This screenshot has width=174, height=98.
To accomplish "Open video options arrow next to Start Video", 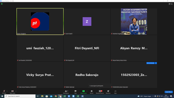I will tap(16, 91).
